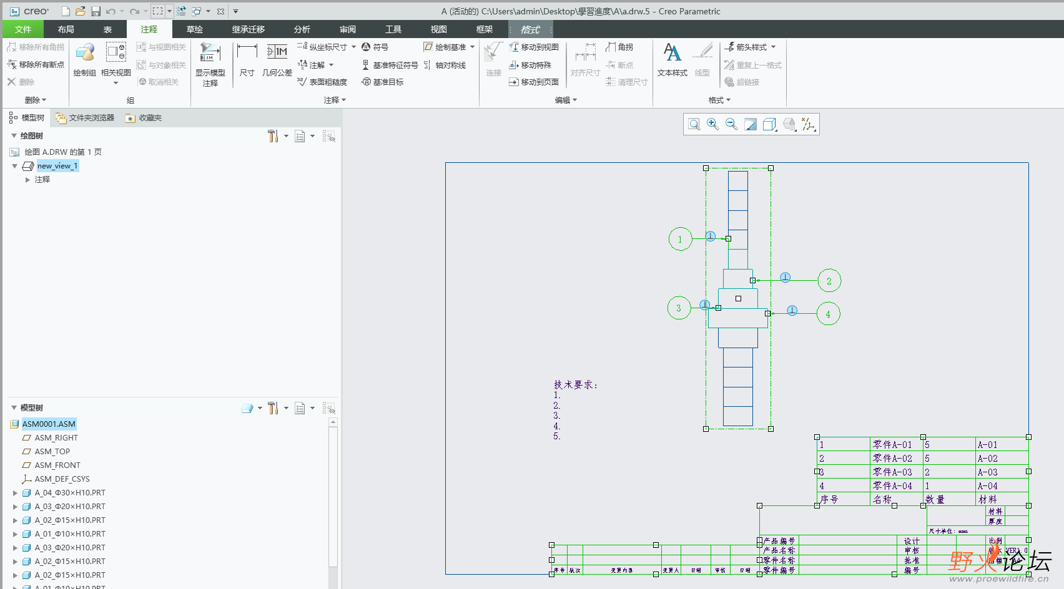Click the Refit zoom icon in graphics toolbar
Screen dimensions: 1064x589
(694, 124)
